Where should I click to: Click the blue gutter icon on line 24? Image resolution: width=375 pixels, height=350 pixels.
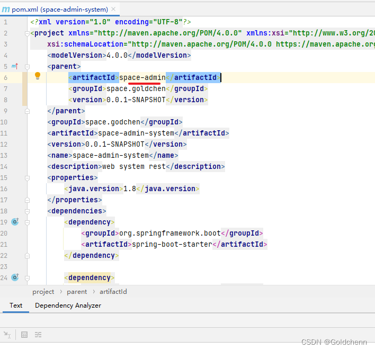15,277
